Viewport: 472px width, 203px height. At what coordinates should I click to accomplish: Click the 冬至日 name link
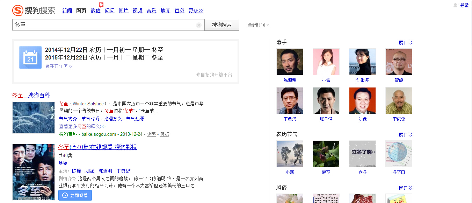tap(399, 172)
